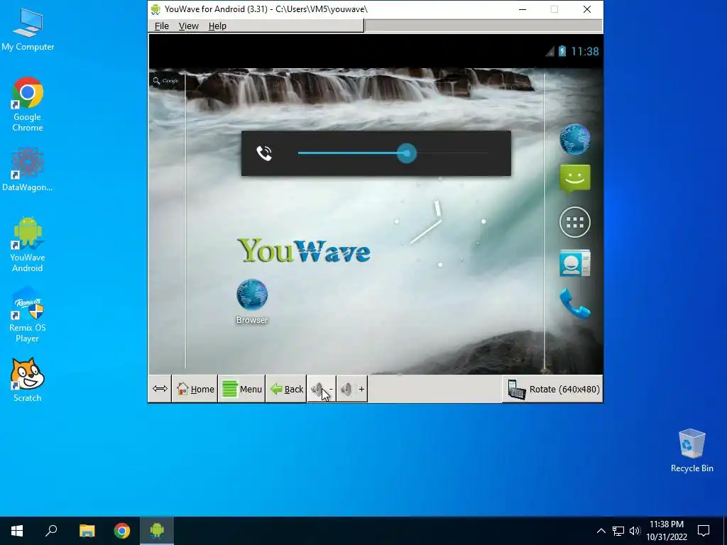727x545 pixels.
Task: Tap the 11:38 clock in the Android status bar
Action: tap(585, 51)
